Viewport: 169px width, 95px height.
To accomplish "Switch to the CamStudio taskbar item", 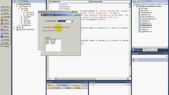I will pyautogui.click(x=6, y=17).
